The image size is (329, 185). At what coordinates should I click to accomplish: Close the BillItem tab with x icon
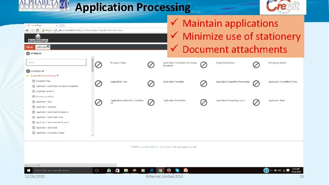[48, 46]
